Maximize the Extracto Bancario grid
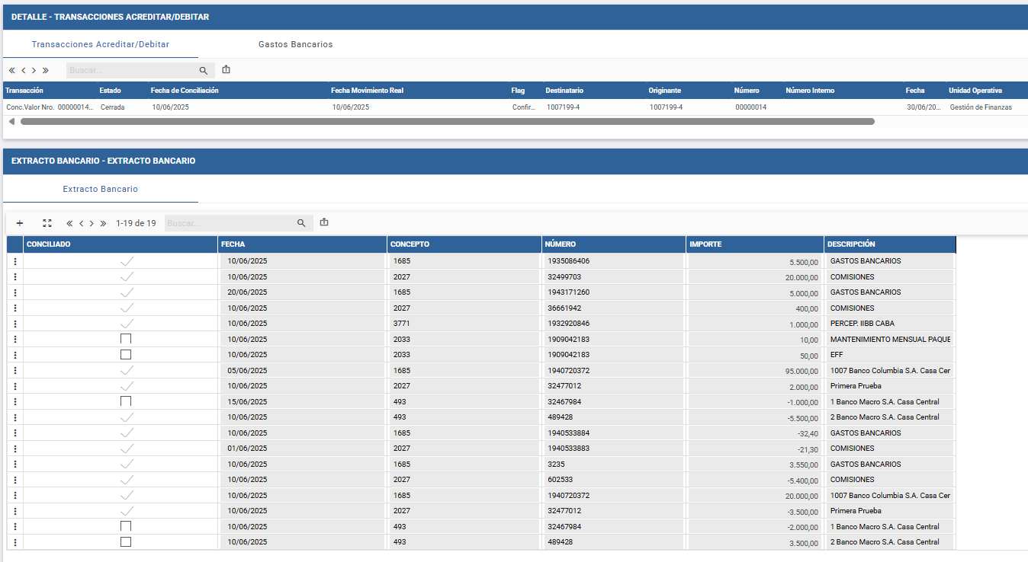The width and height of the screenshot is (1028, 562). [x=47, y=223]
